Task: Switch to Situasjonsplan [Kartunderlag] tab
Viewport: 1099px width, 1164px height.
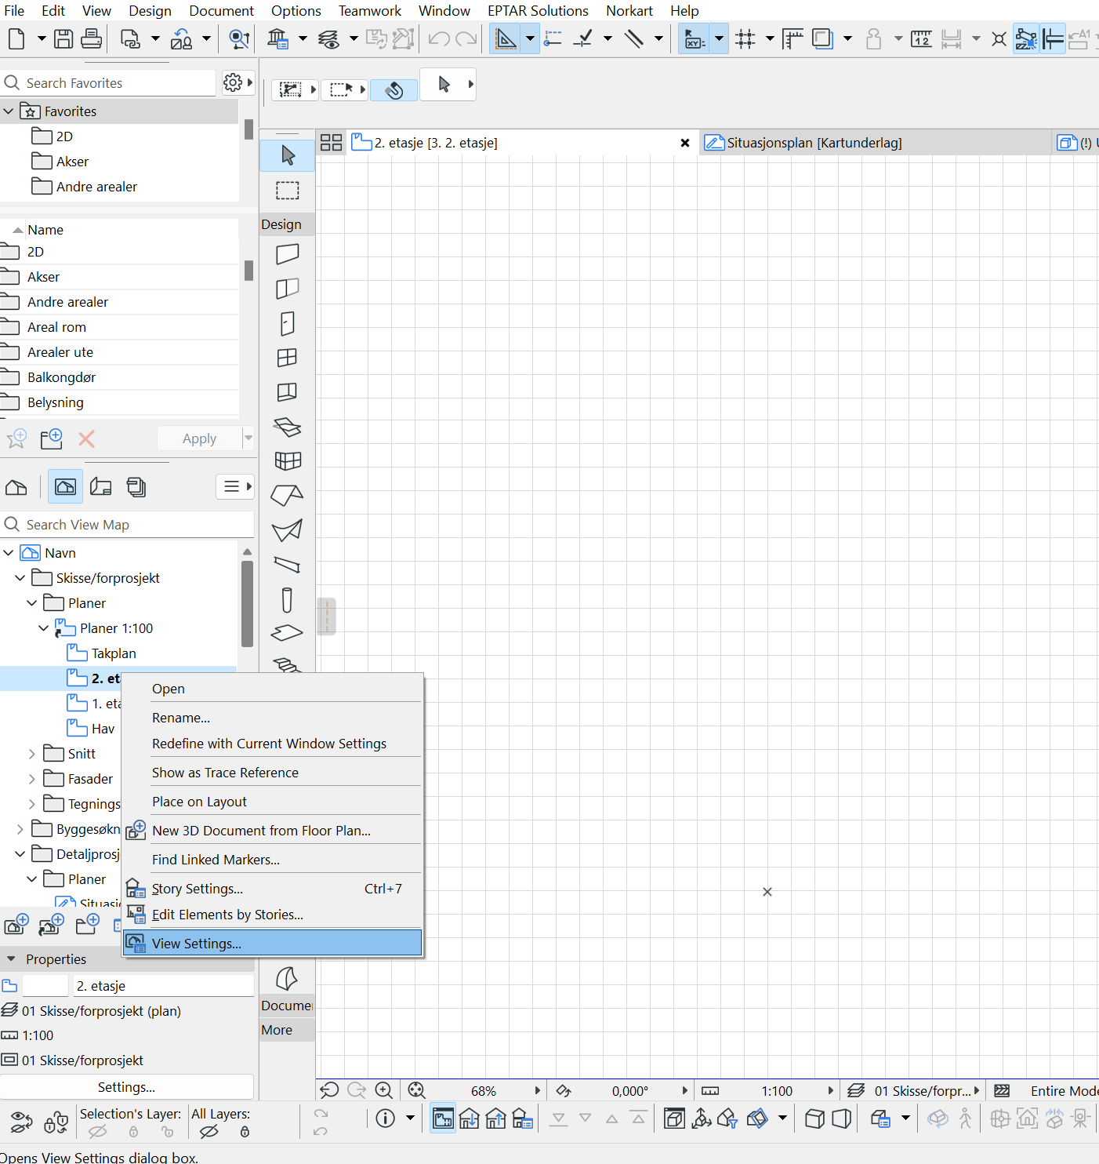Action: 814,143
